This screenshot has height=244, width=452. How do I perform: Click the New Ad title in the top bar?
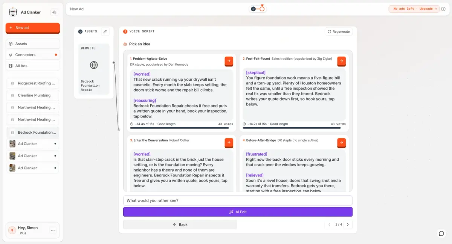tap(77, 9)
